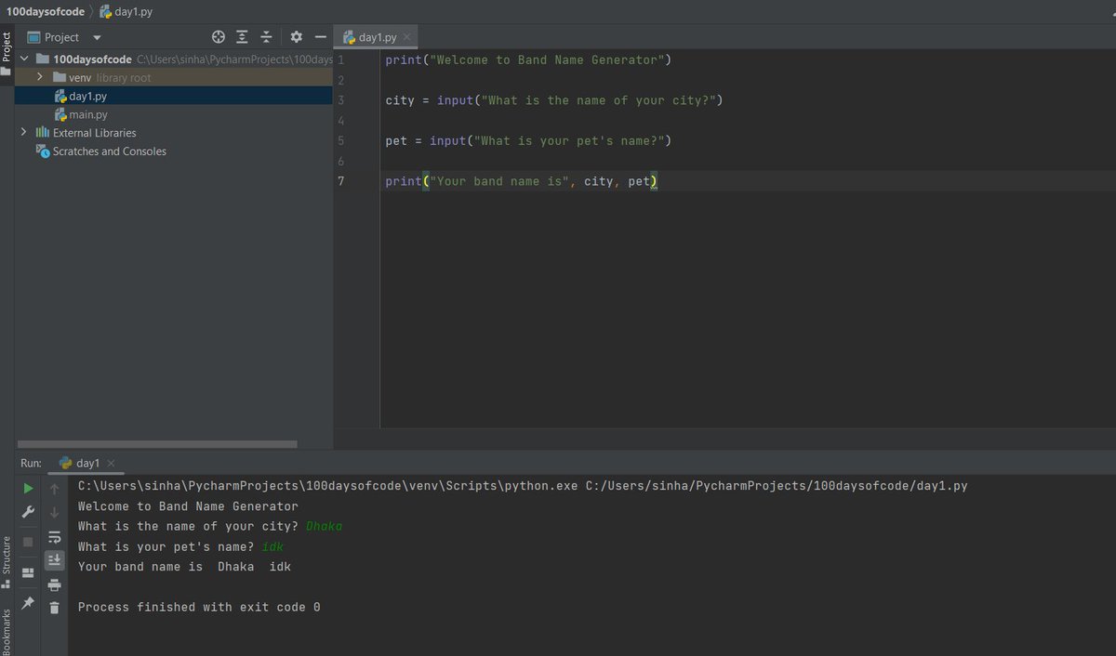Click the stop process square icon
The width and height of the screenshot is (1116, 656).
tap(28, 541)
